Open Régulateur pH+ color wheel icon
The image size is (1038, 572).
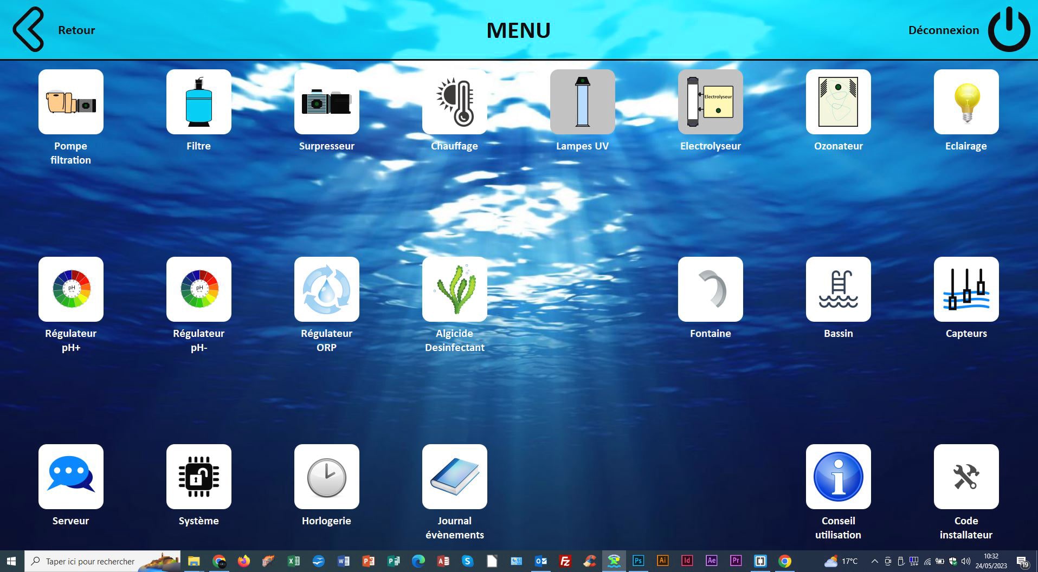[x=70, y=289]
